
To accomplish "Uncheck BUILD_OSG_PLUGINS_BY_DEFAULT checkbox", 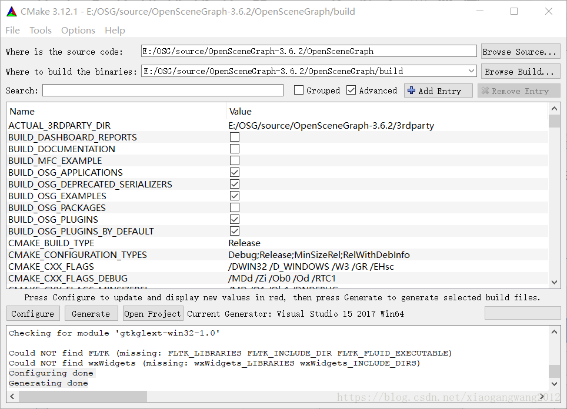I will click(x=235, y=231).
